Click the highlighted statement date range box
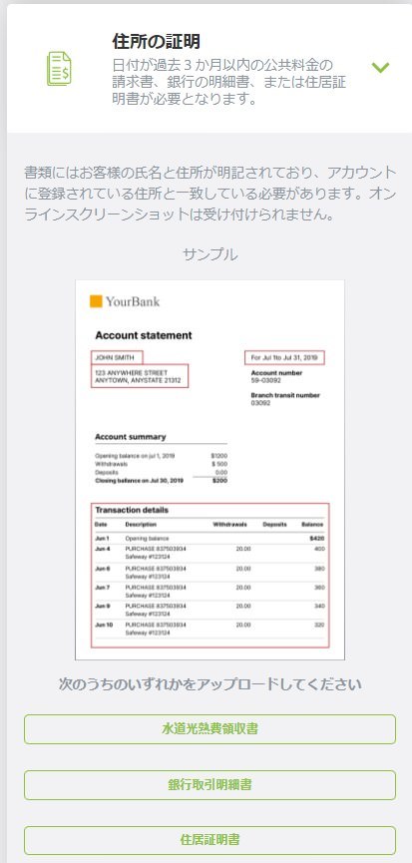This screenshot has width=412, height=863. click(x=284, y=358)
